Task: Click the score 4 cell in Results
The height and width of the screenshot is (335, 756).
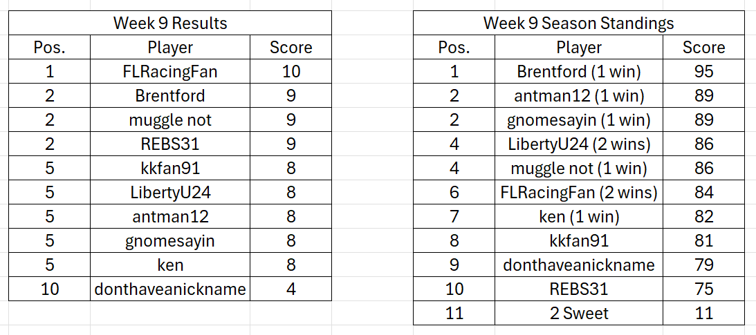Action: click(x=291, y=289)
